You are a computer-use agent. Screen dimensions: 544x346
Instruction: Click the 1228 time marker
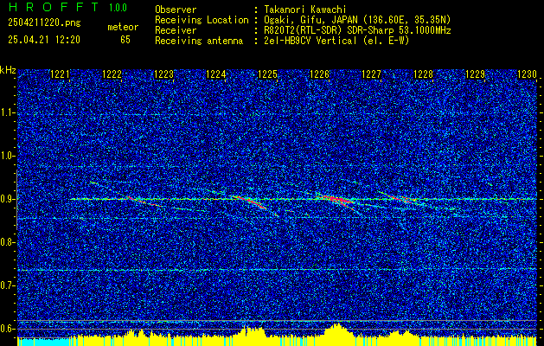pos(423,74)
